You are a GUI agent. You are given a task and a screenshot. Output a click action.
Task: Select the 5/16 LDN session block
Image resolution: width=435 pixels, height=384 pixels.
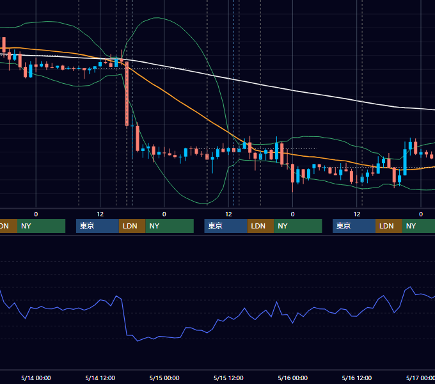[389, 226]
